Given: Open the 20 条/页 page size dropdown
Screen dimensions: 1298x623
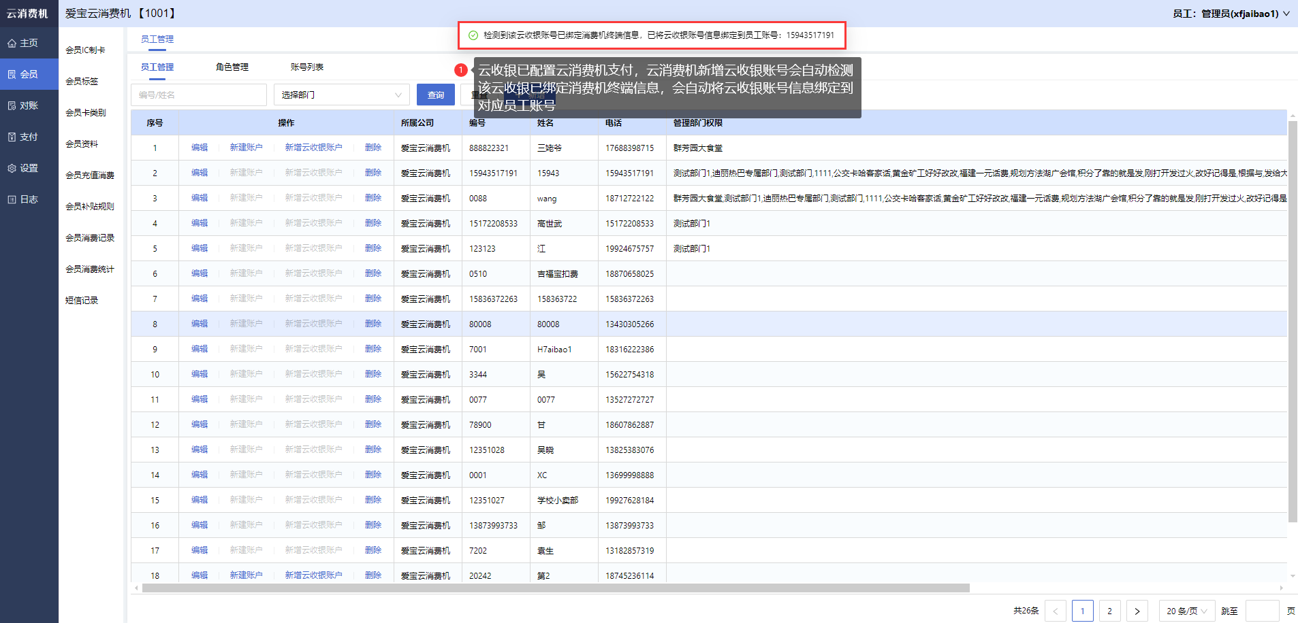Looking at the screenshot, I should click(x=1186, y=611).
